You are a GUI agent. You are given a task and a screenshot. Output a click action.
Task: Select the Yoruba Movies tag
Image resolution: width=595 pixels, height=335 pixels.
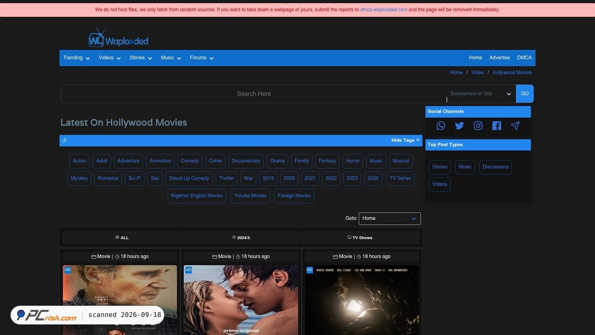[250, 196]
